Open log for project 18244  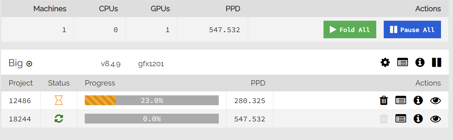[401, 119]
